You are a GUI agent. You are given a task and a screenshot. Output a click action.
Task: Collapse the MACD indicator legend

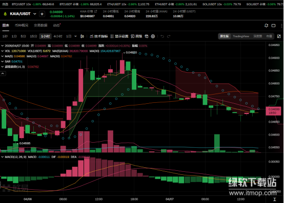tap(3, 157)
